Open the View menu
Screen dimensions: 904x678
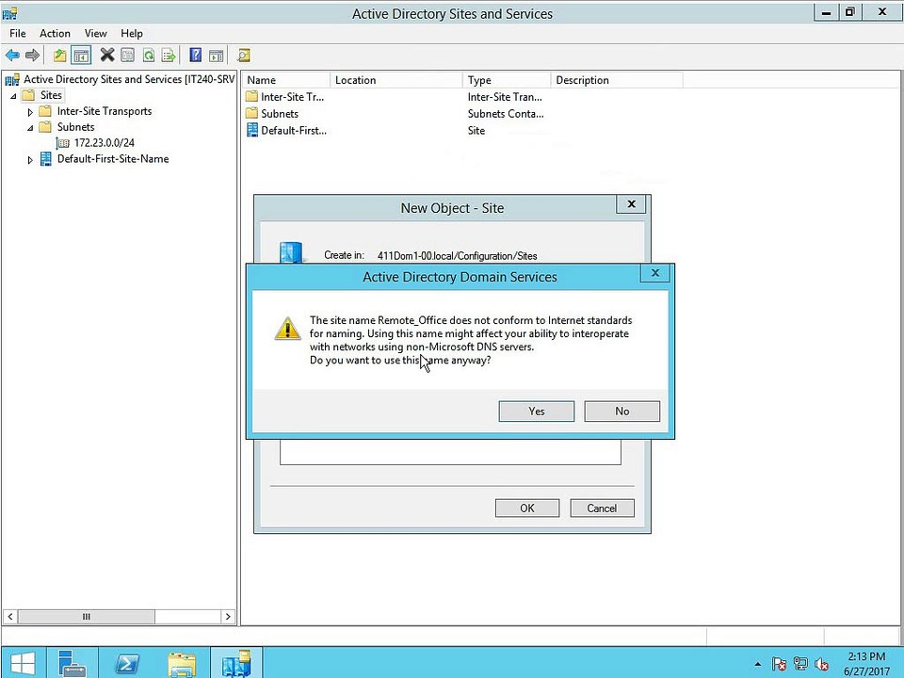click(x=96, y=34)
